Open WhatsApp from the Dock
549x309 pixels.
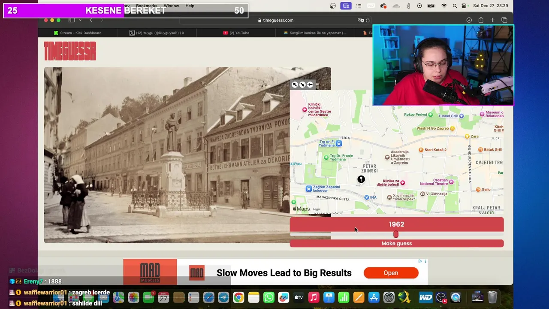tap(269, 297)
